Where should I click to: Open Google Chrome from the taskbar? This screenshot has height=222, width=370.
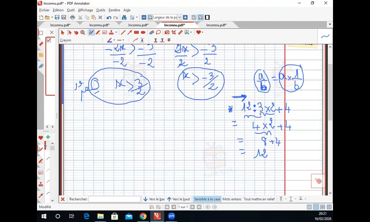(x=143, y=216)
